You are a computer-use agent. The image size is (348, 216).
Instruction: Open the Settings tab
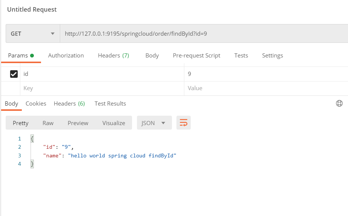[272, 55]
